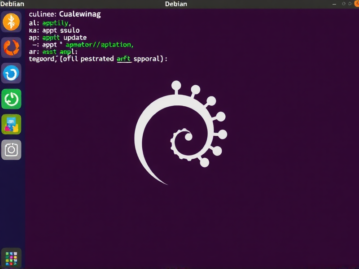The image size is (359, 269).
Task: Open the green software updater dock icon
Action: 11,99
